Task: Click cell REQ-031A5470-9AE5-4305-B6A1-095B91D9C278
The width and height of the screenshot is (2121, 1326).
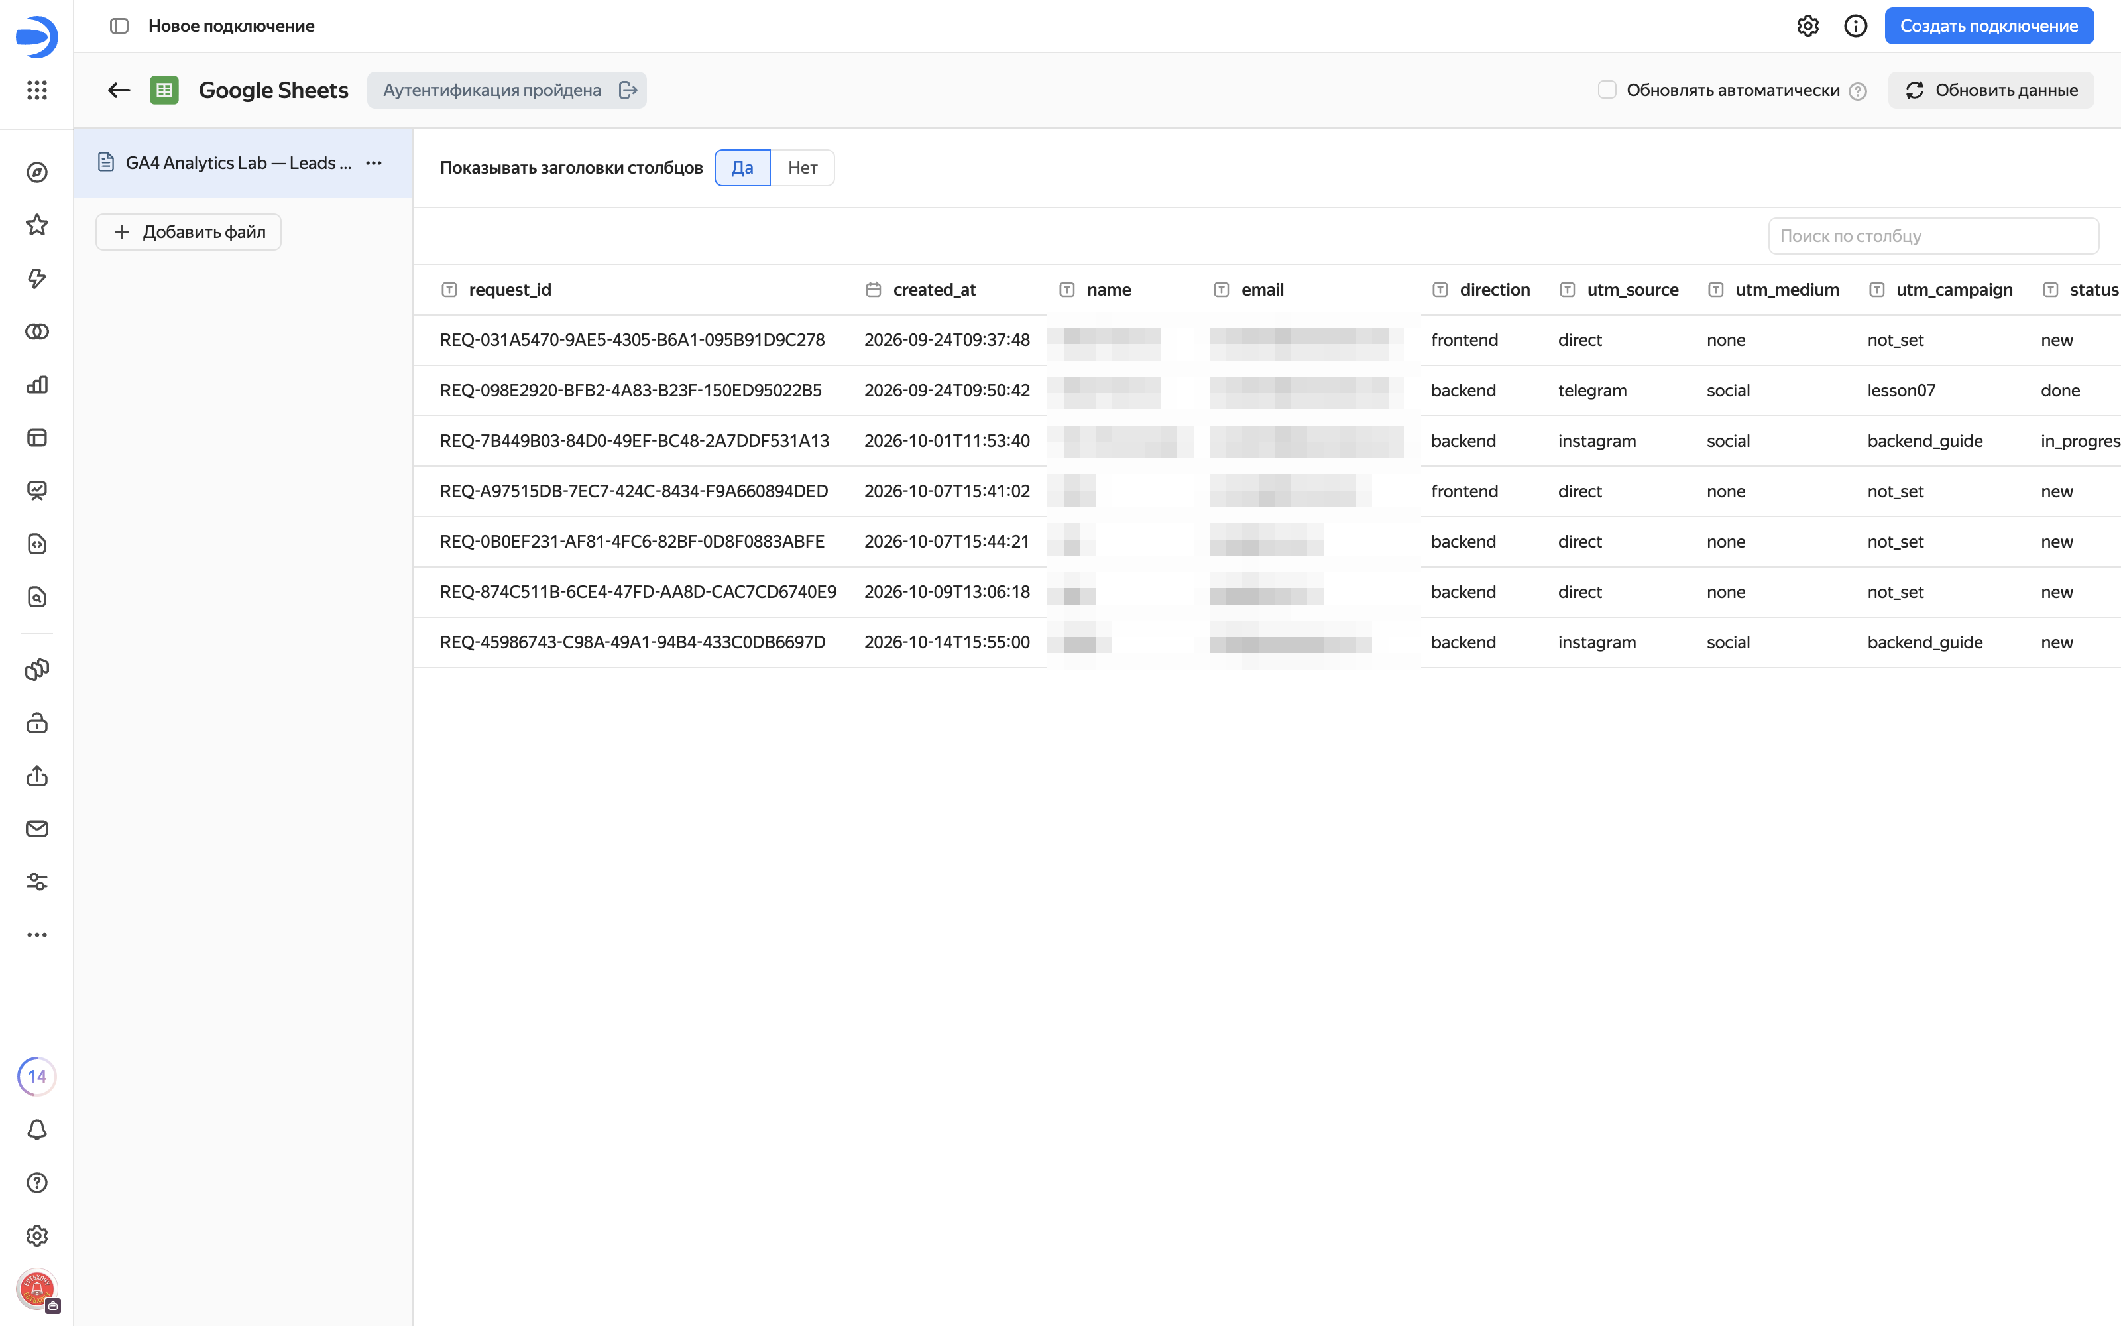Action: pos(632,340)
